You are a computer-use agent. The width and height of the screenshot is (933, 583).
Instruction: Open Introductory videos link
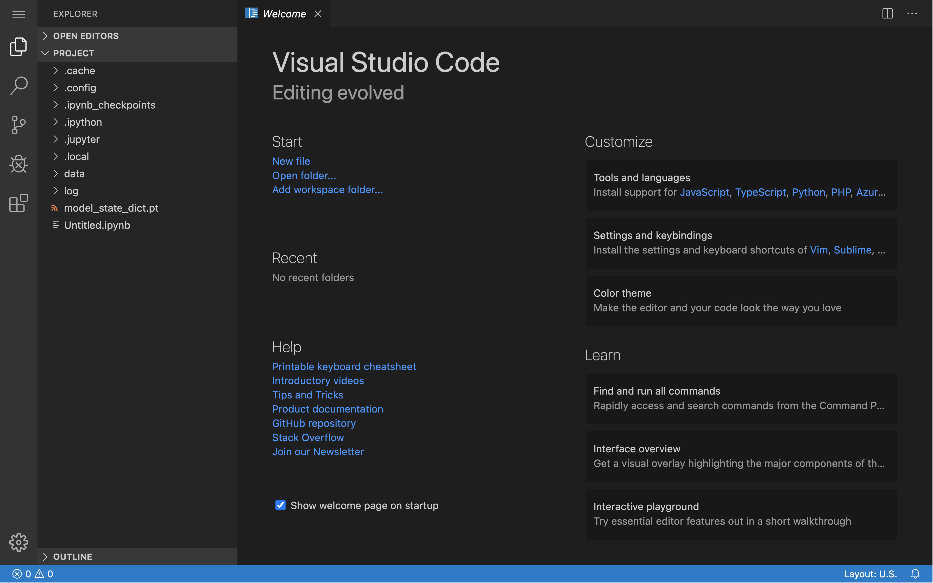(318, 381)
